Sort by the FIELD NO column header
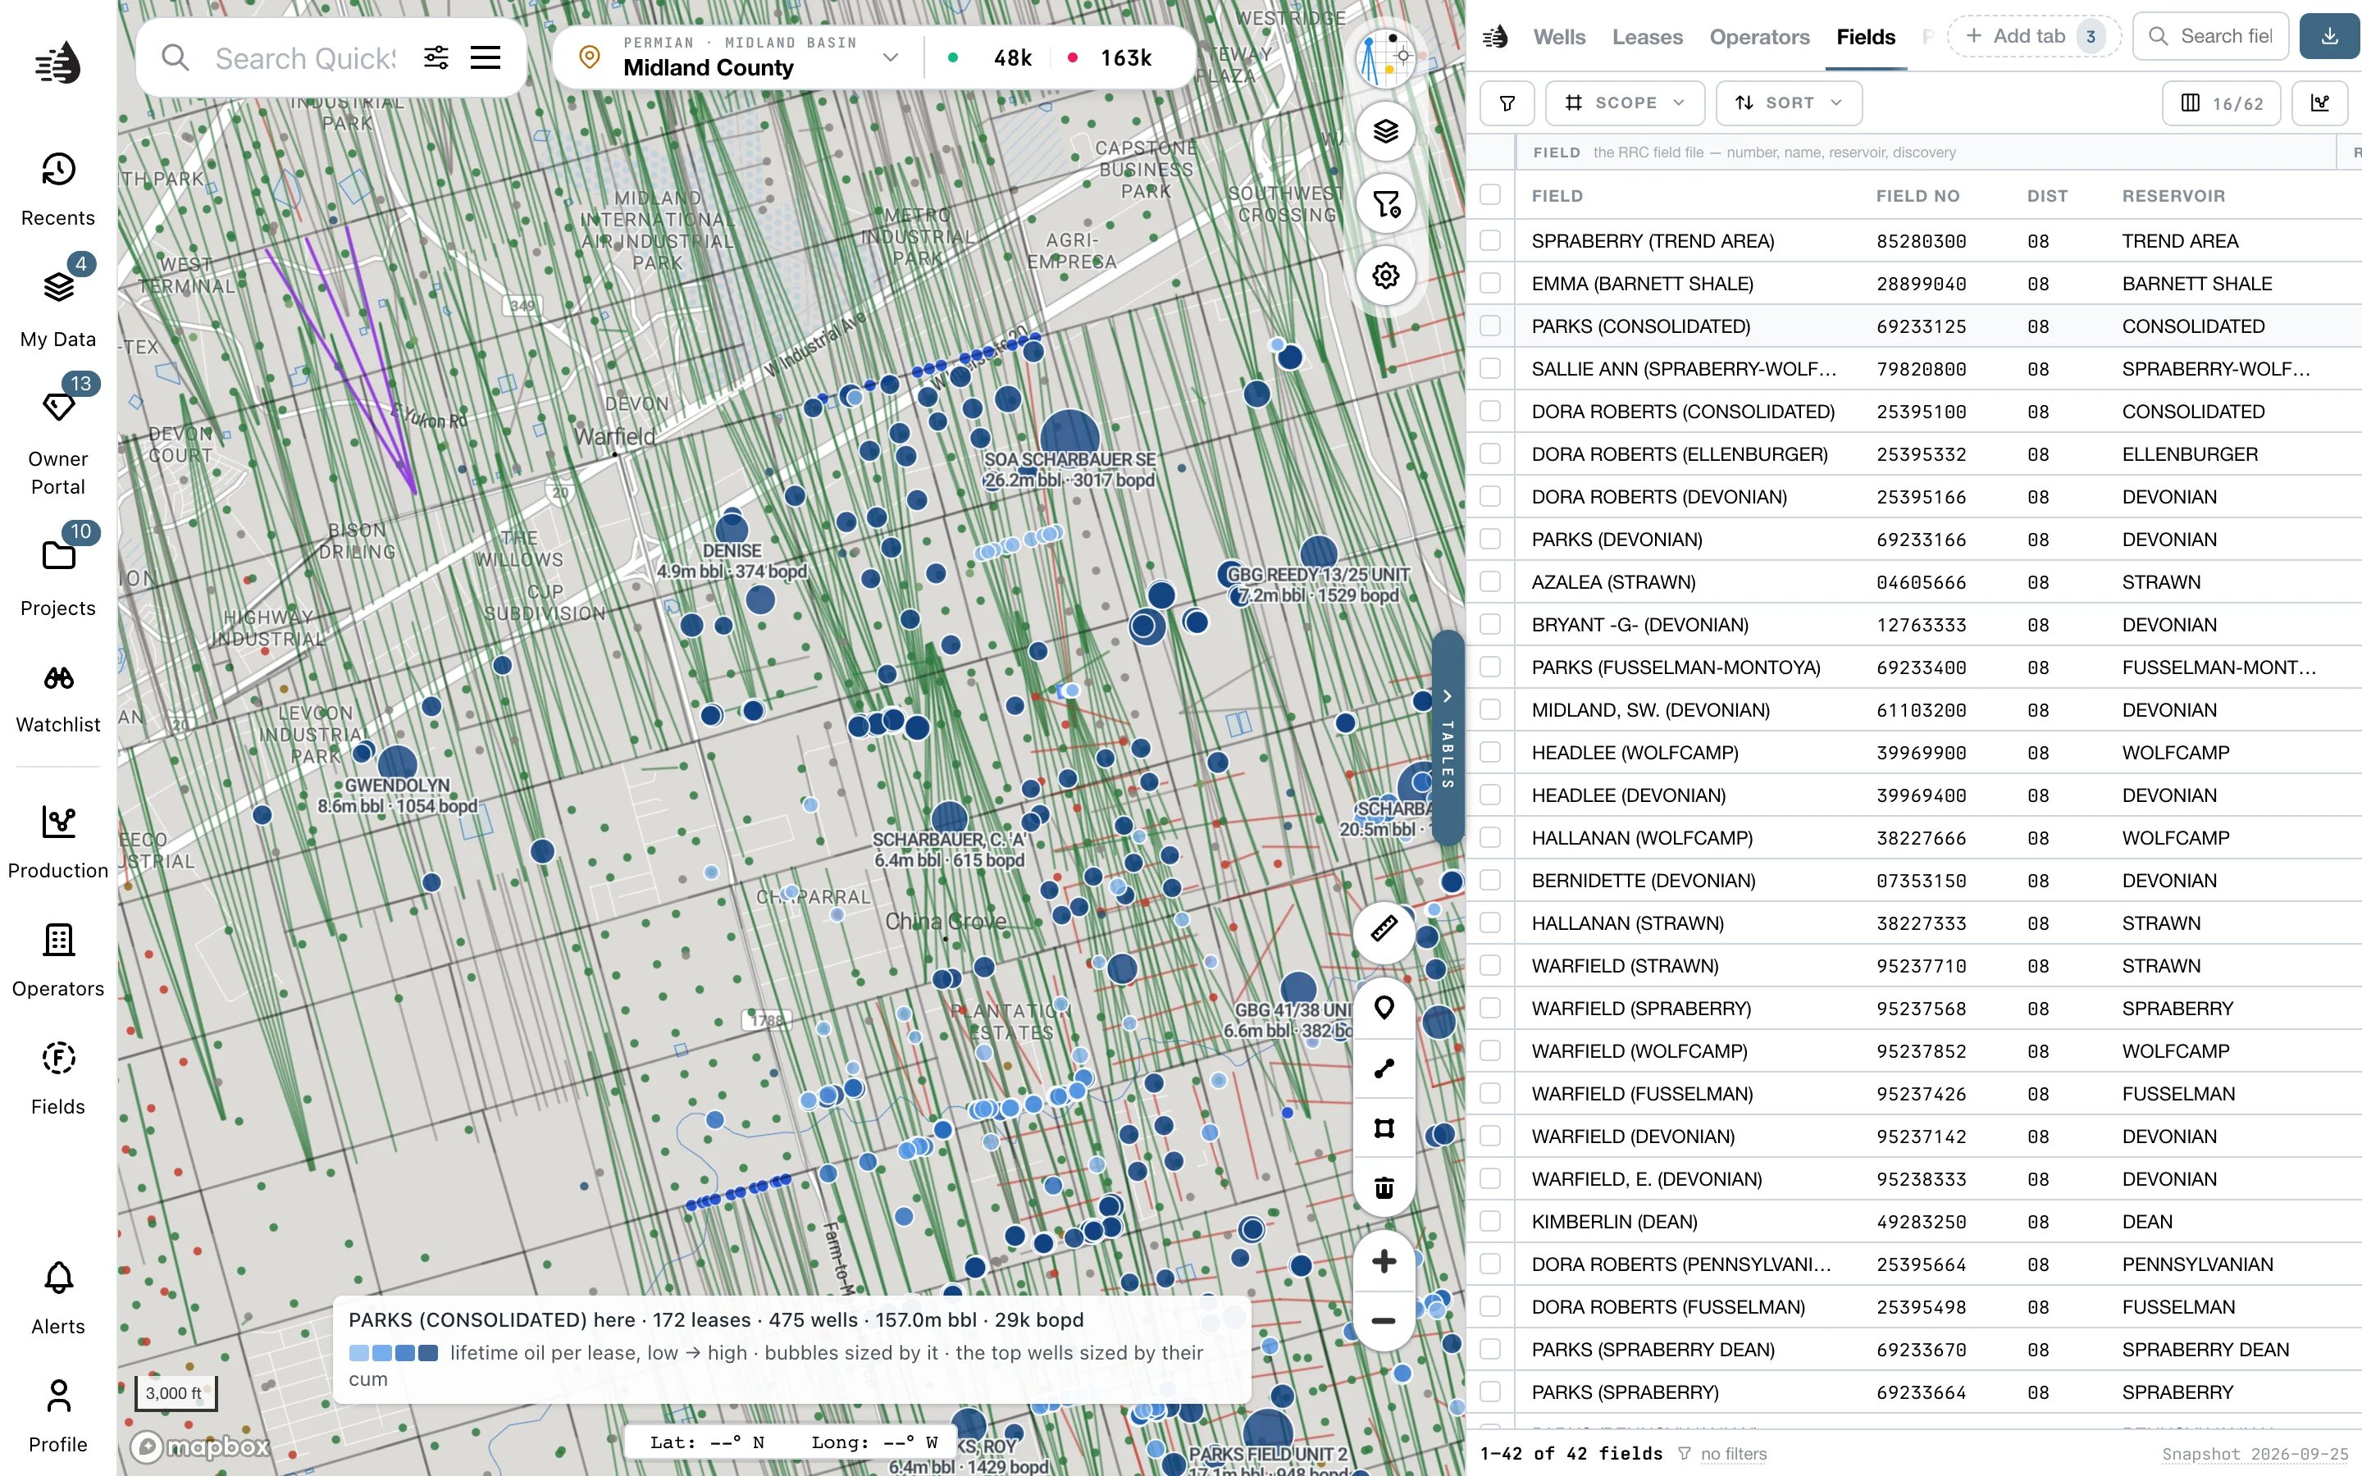Viewport: 2362px width, 1476px height. point(1917,196)
